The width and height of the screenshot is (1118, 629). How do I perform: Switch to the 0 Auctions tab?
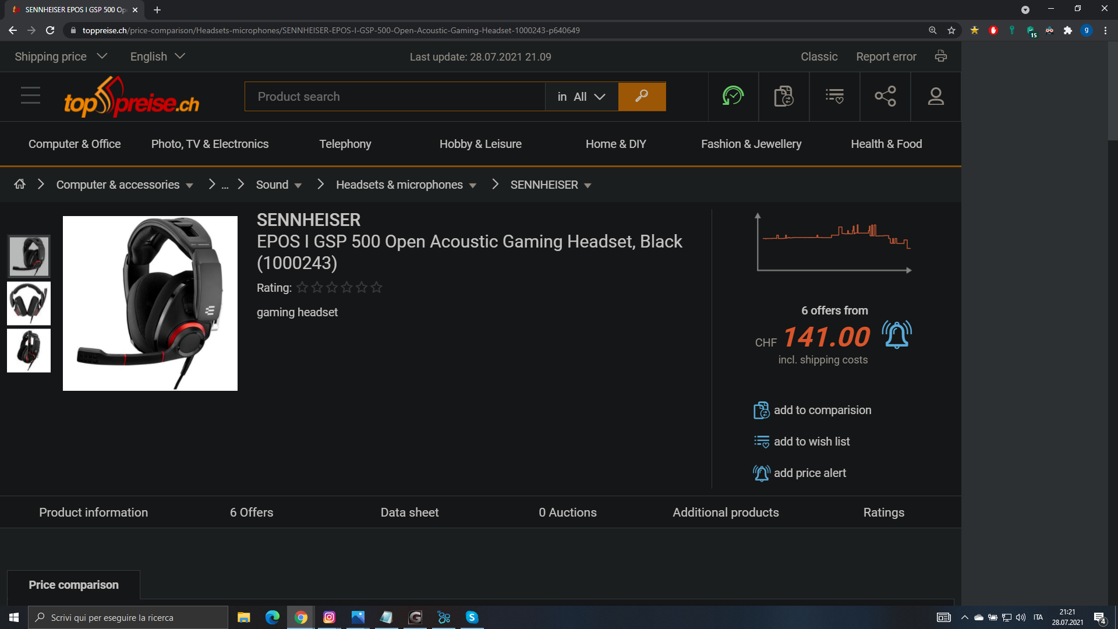coord(568,513)
